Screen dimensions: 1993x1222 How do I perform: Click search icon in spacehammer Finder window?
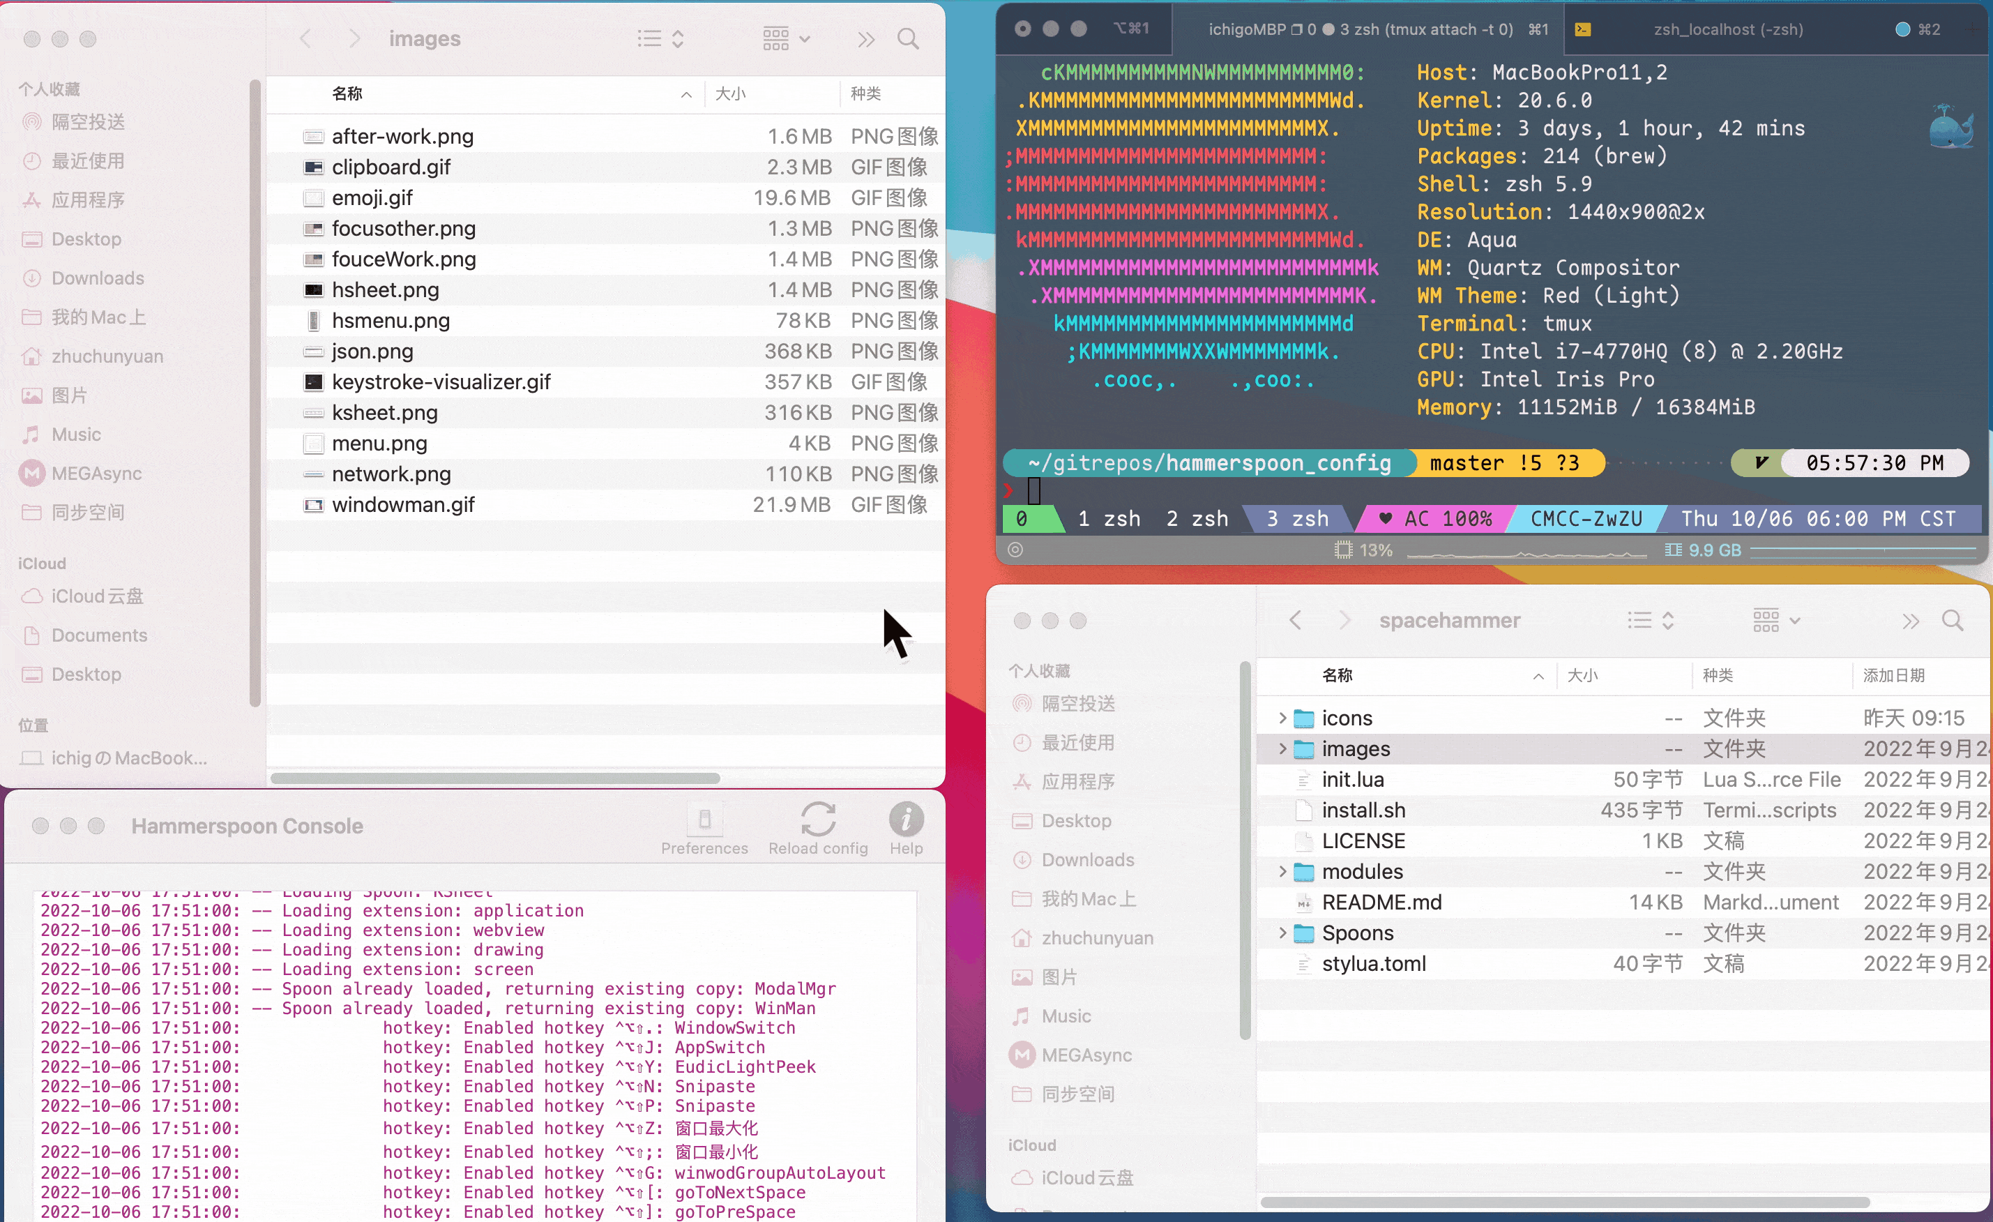coord(1952,621)
